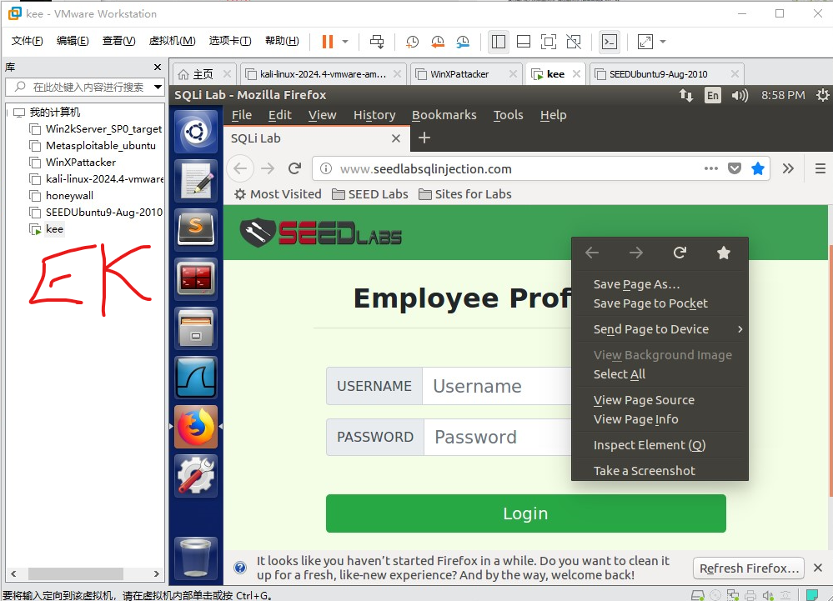
Task: Expand the toolbar overflow chevrons
Action: pyautogui.click(x=788, y=169)
